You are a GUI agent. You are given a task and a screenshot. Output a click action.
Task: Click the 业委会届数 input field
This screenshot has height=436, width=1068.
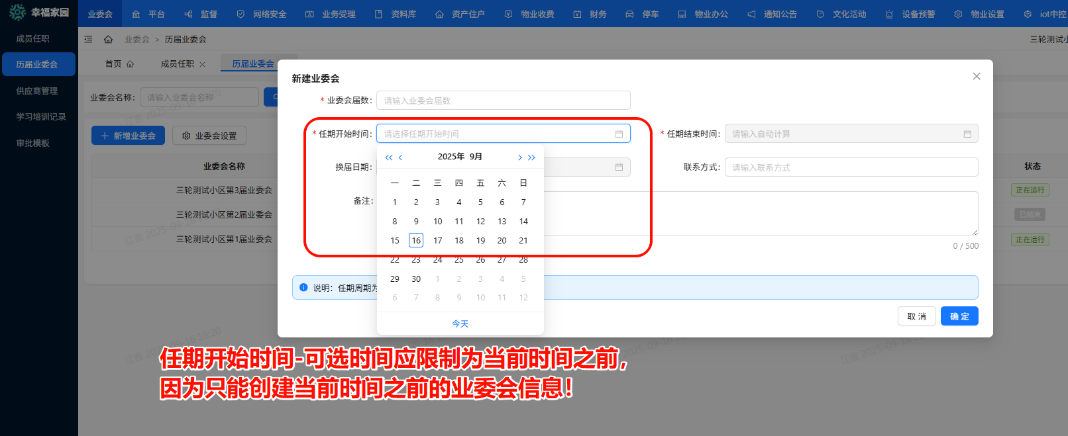[504, 101]
